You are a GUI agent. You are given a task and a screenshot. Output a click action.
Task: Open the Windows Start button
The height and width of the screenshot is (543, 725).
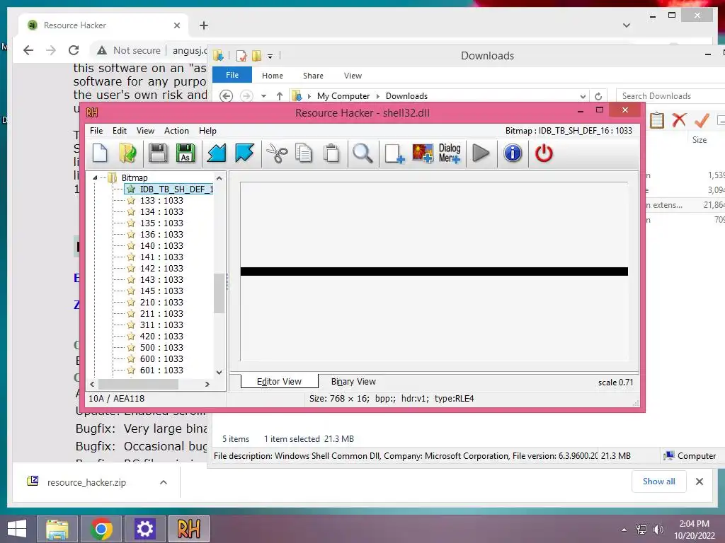(x=17, y=529)
